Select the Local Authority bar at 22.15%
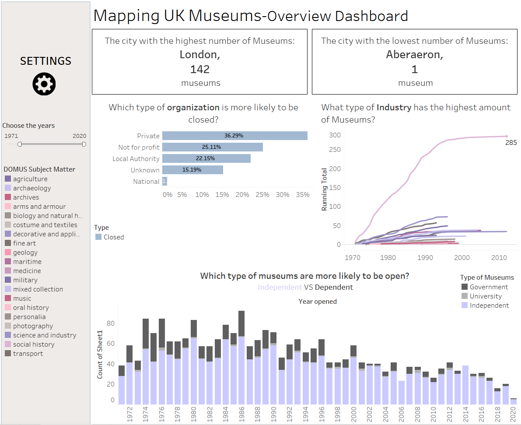The image size is (521, 425). 206,158
